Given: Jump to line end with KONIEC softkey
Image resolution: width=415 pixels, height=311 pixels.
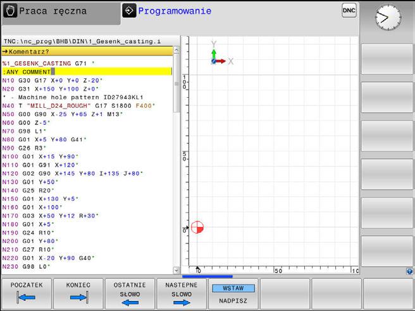Looking at the screenshot, I should 78,293.
